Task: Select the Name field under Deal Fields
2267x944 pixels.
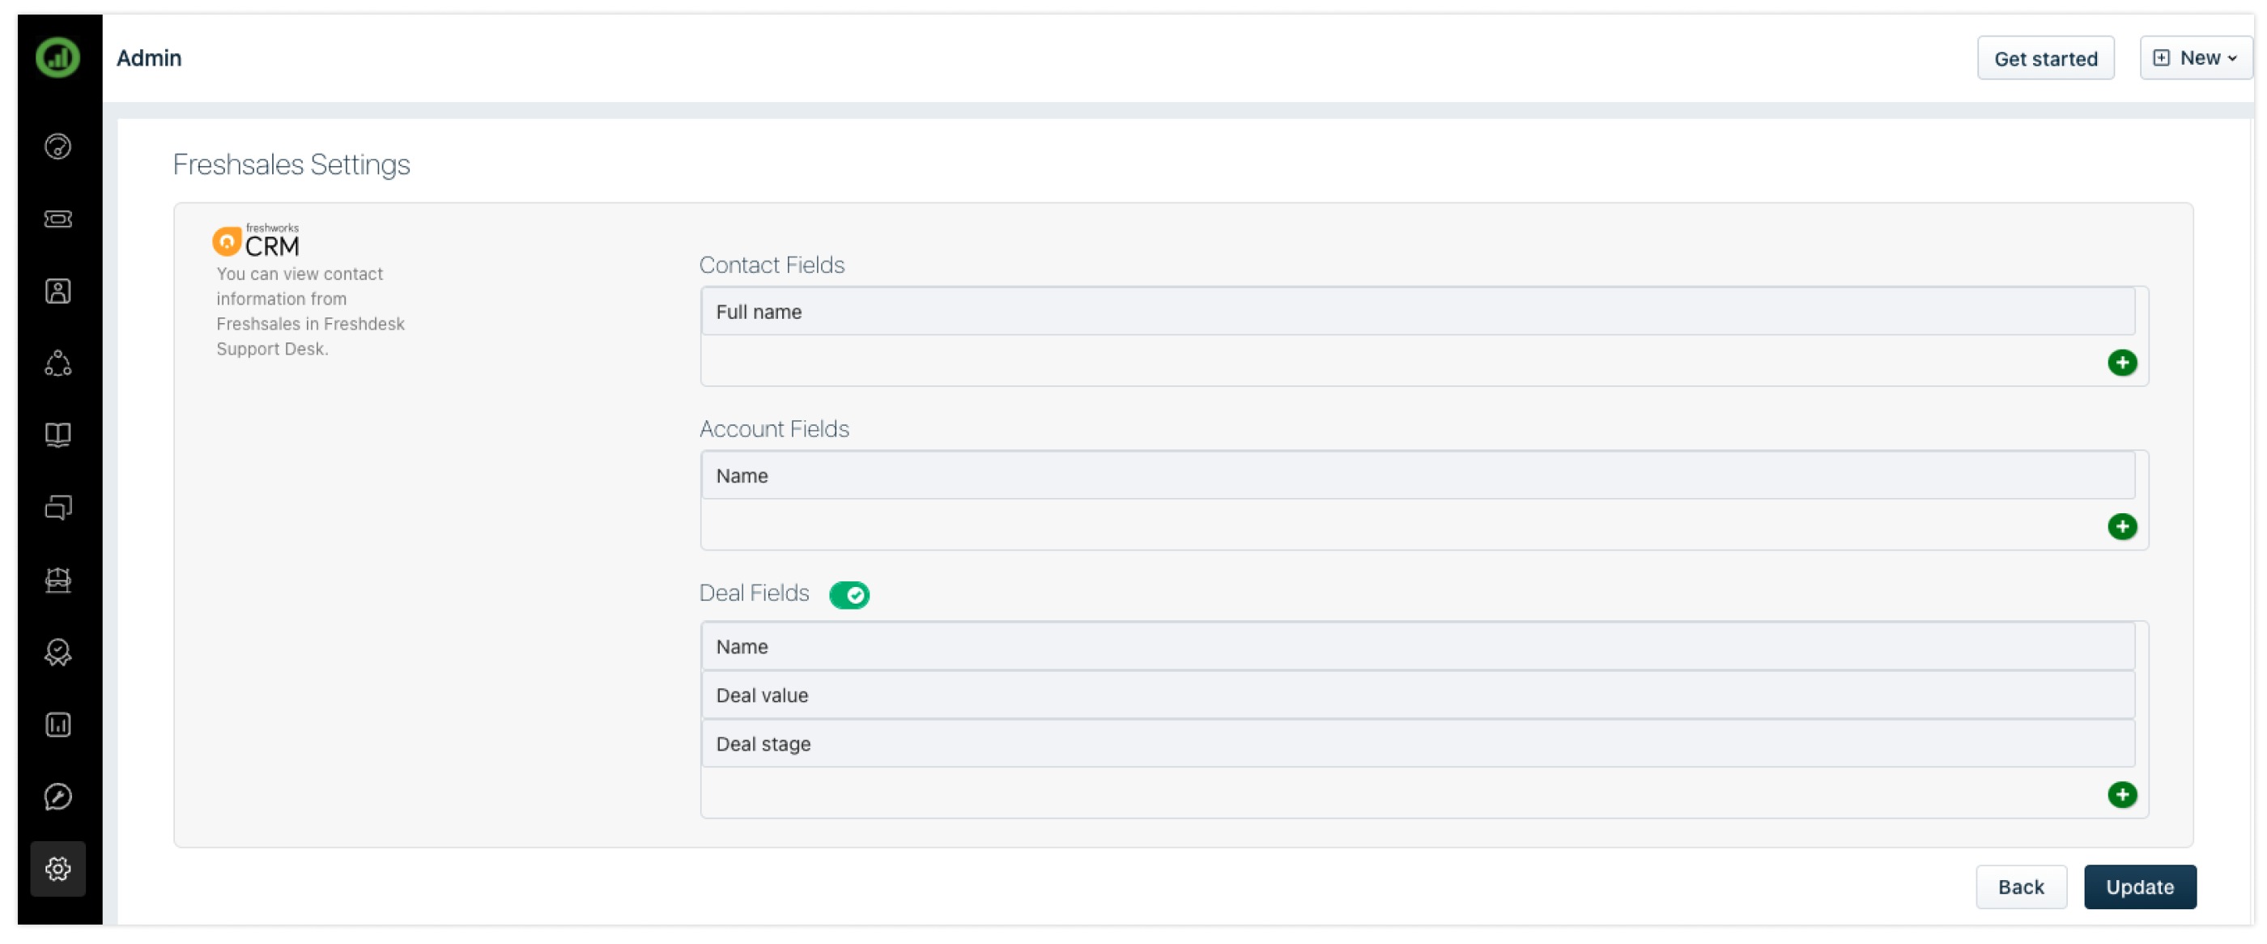Action: pyautogui.click(x=1418, y=647)
